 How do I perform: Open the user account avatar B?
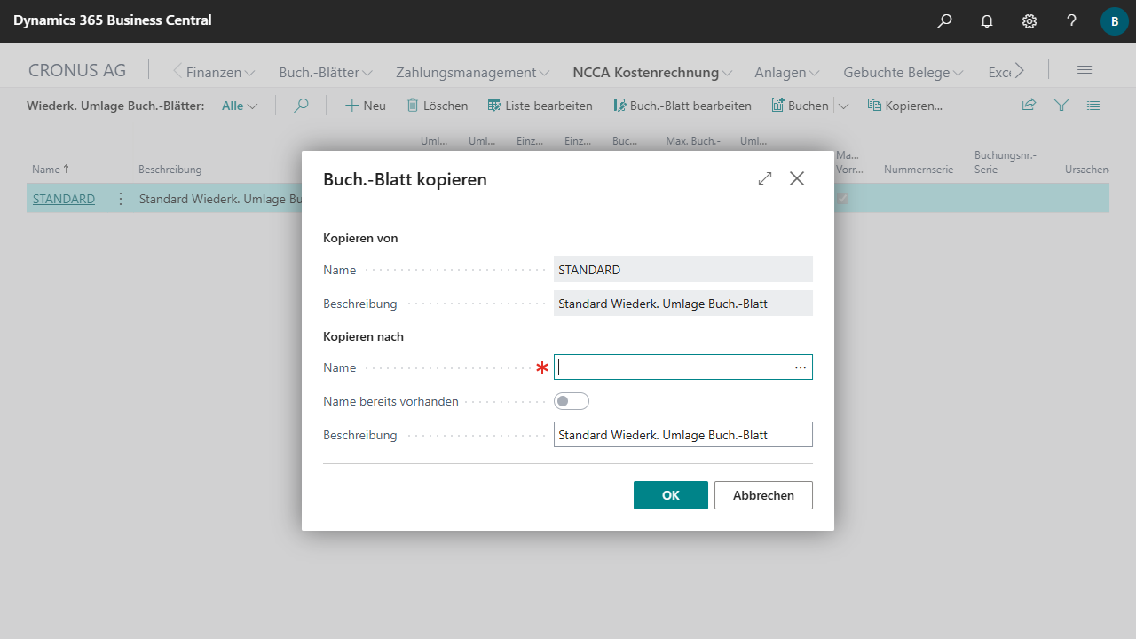1114,21
